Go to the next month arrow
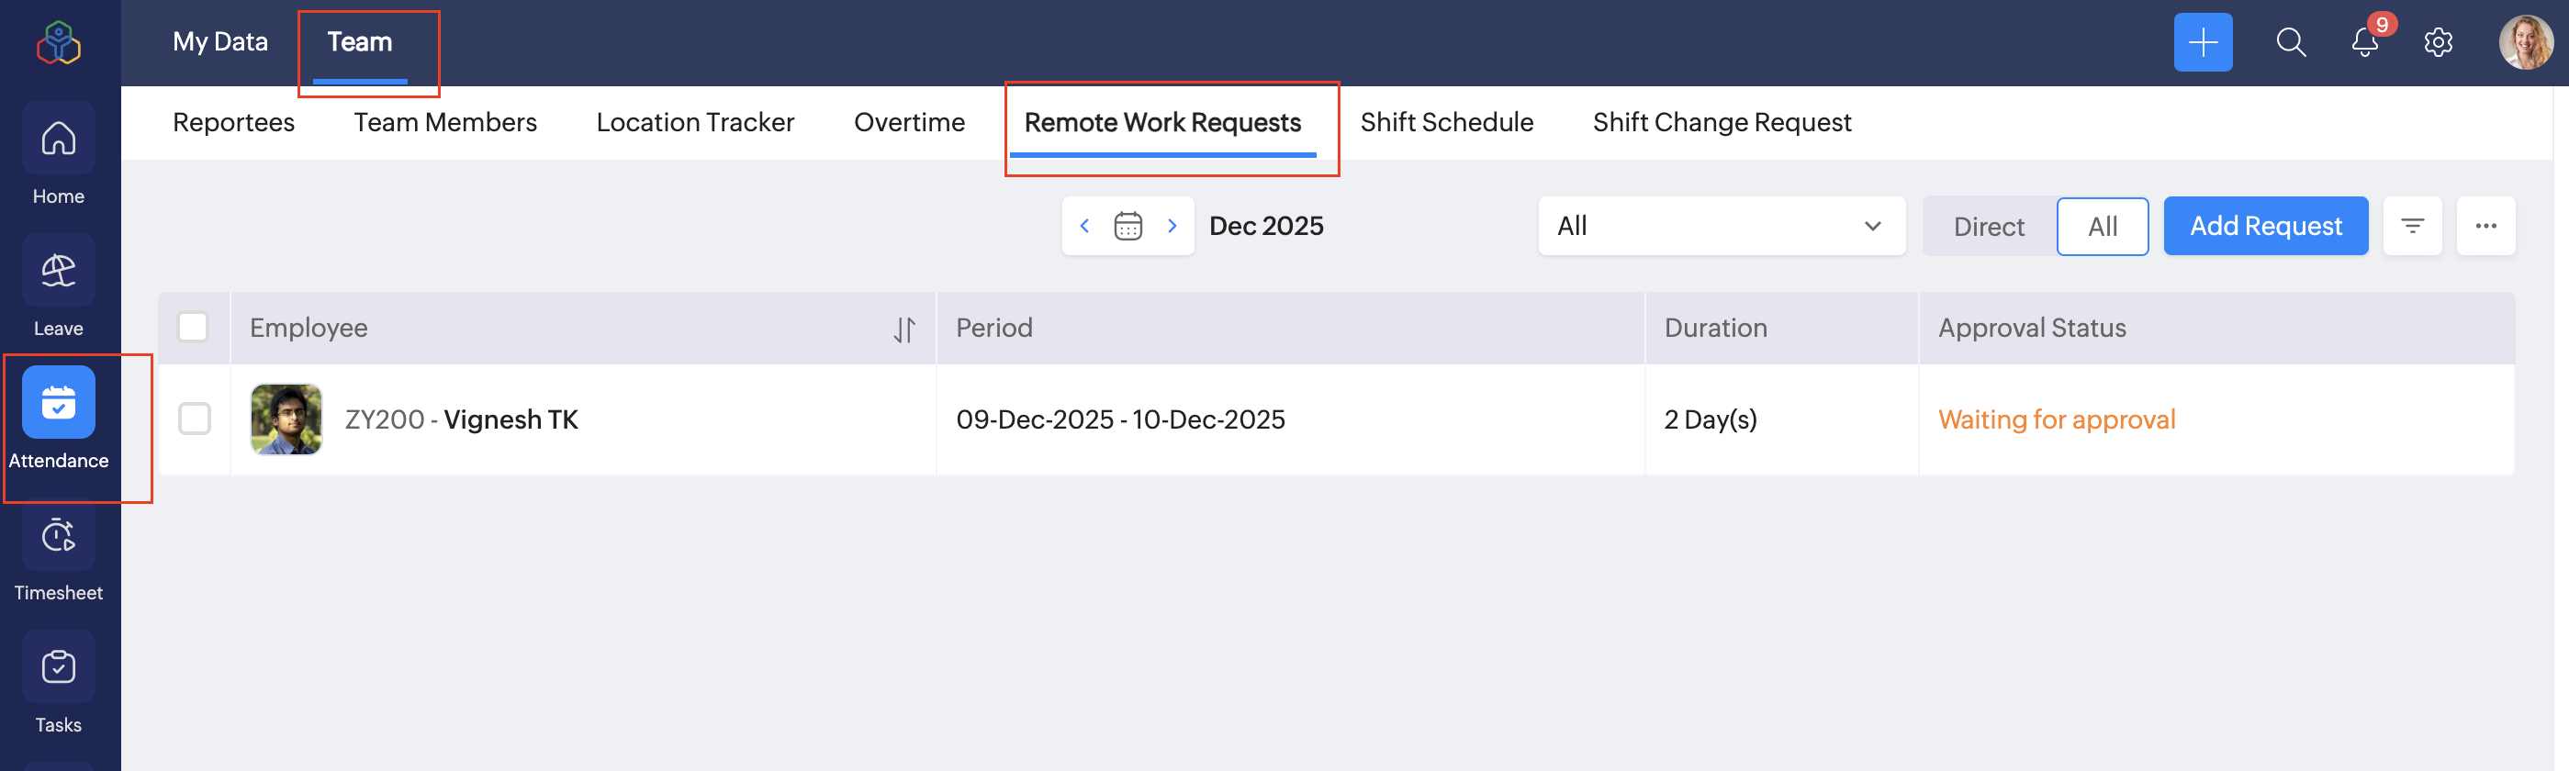This screenshot has width=2569, height=771. 1172,227
